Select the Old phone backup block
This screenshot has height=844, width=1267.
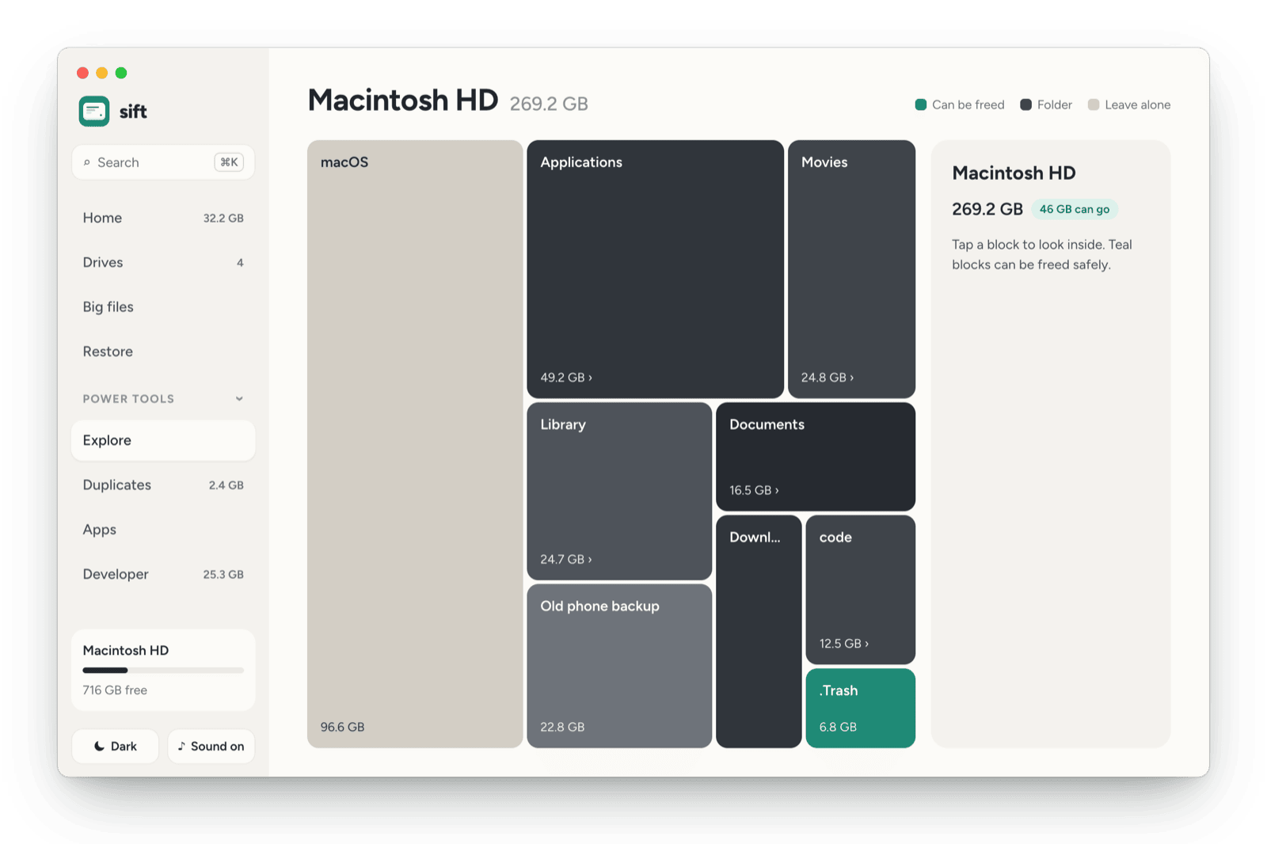tap(619, 666)
